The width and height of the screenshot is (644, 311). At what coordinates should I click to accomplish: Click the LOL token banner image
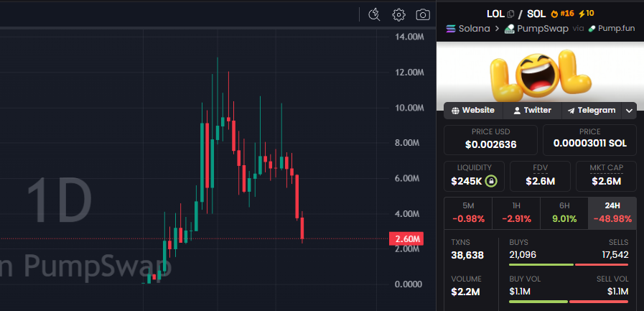pos(540,75)
